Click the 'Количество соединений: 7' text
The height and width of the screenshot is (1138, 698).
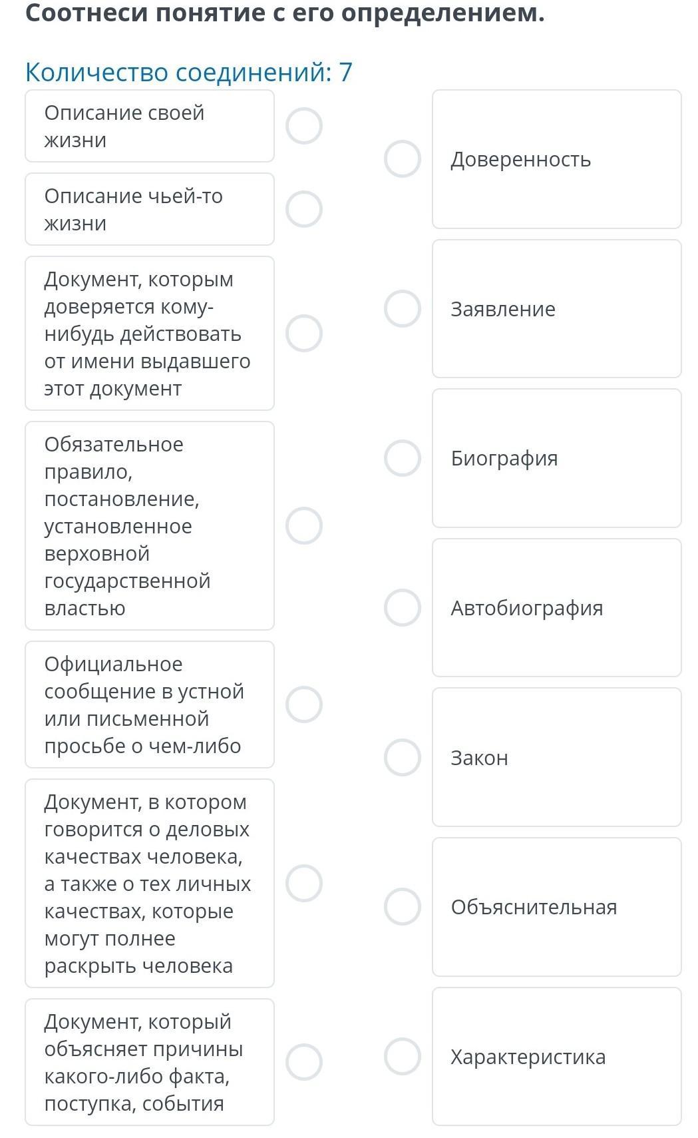189,72
